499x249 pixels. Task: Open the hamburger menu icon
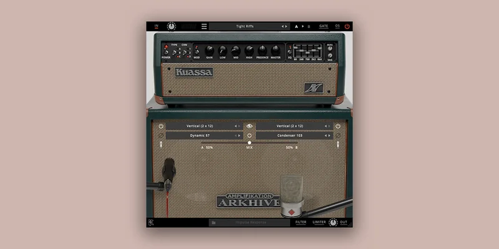(204, 26)
